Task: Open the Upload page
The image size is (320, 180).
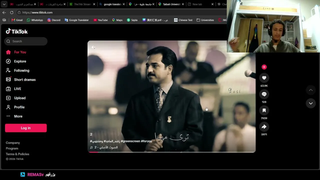Action: tap(16, 98)
